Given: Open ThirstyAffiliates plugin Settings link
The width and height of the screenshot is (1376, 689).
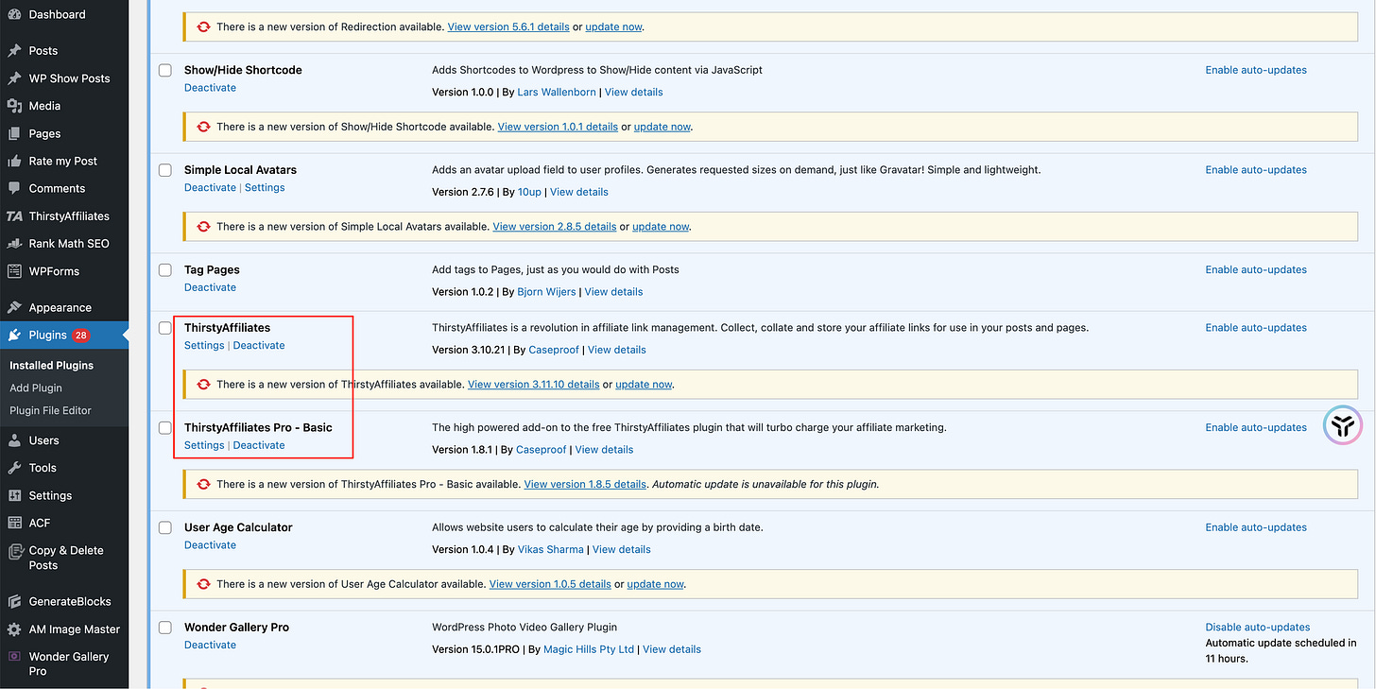Looking at the screenshot, I should pos(204,346).
